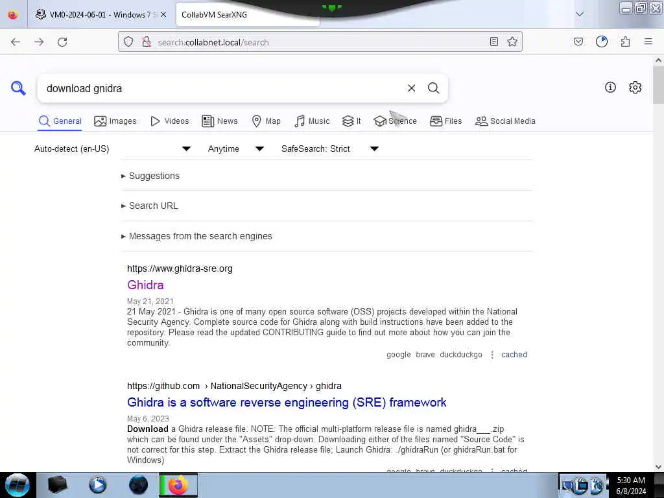Click the github.com NationalSecurityAgency ghidra URL
The width and height of the screenshot is (664, 498).
pyautogui.click(x=234, y=386)
